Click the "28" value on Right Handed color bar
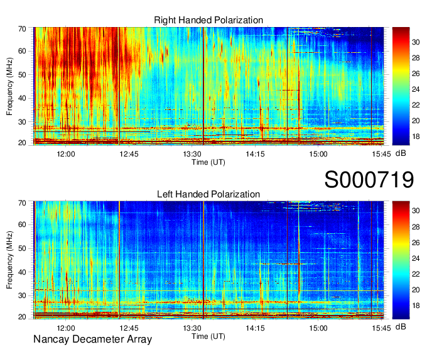 point(416,58)
